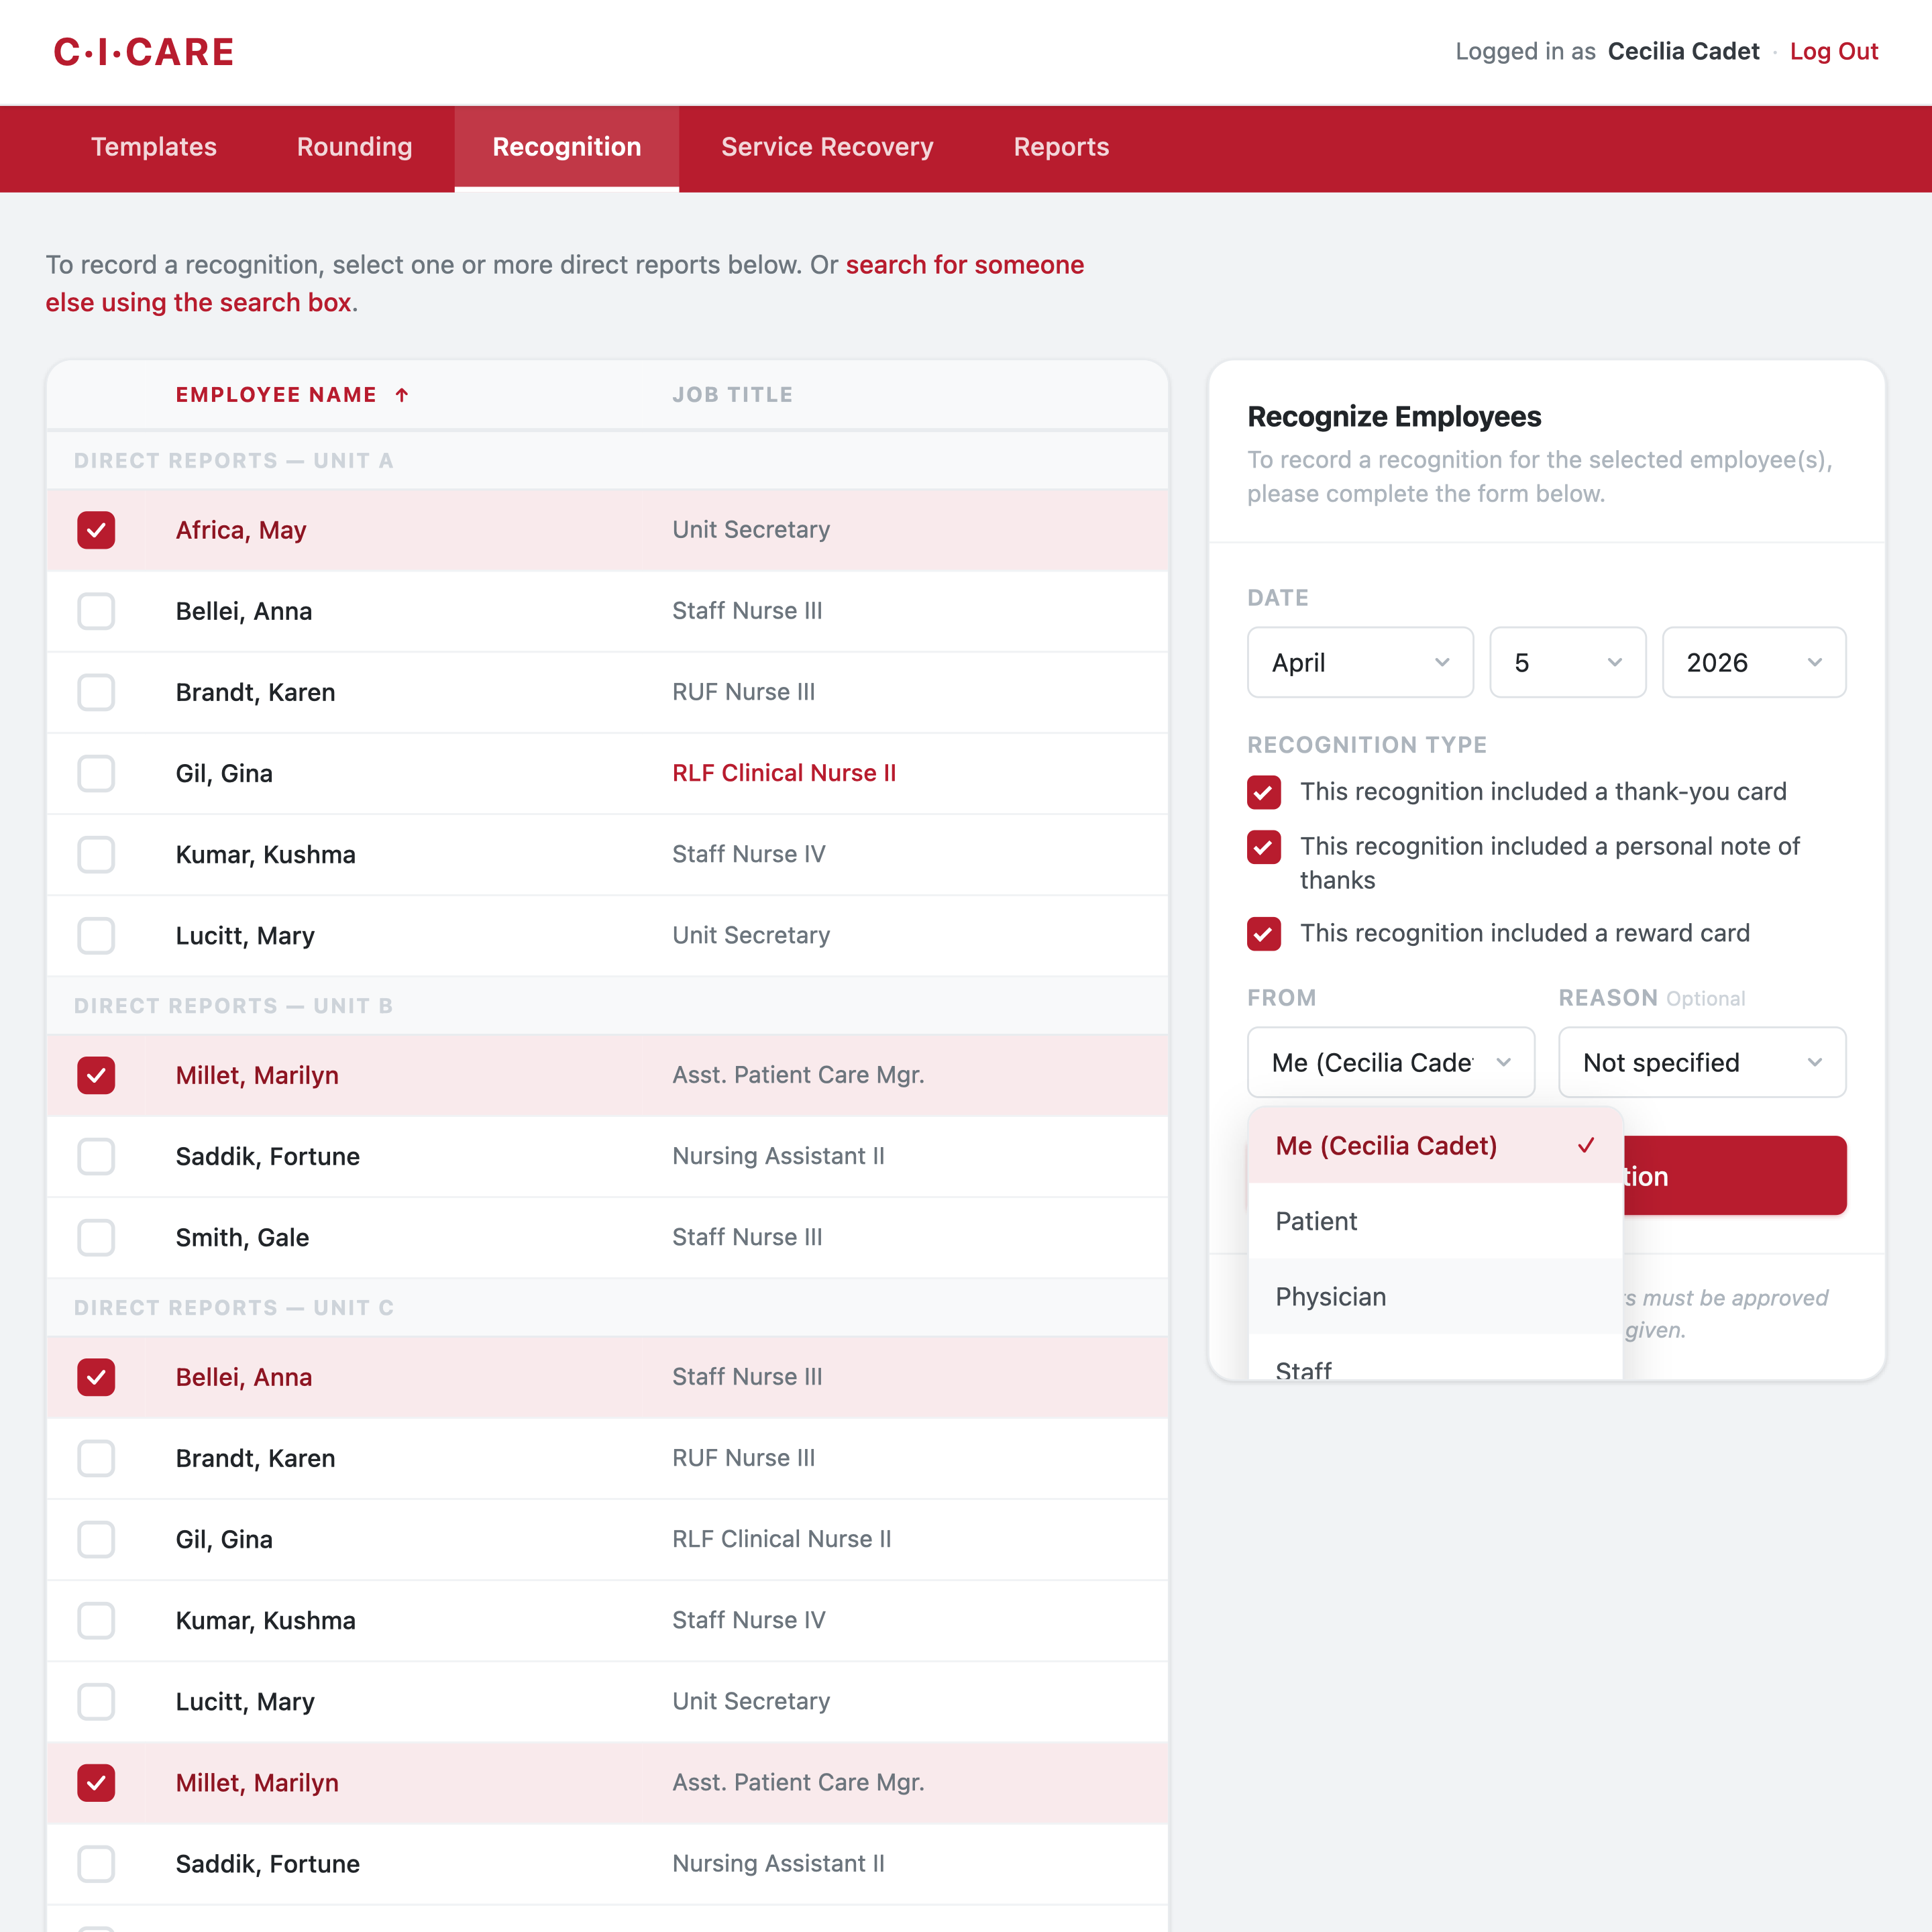
Task: Click the day dropdown chevron icon
Action: tap(1614, 662)
